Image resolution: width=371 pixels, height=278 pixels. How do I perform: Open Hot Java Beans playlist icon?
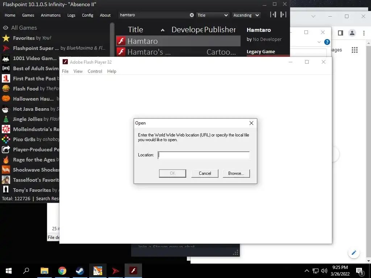(x=6, y=109)
